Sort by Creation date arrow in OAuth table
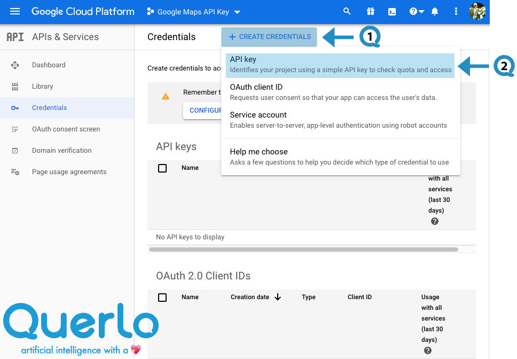The height and width of the screenshot is (359, 517). (278, 297)
